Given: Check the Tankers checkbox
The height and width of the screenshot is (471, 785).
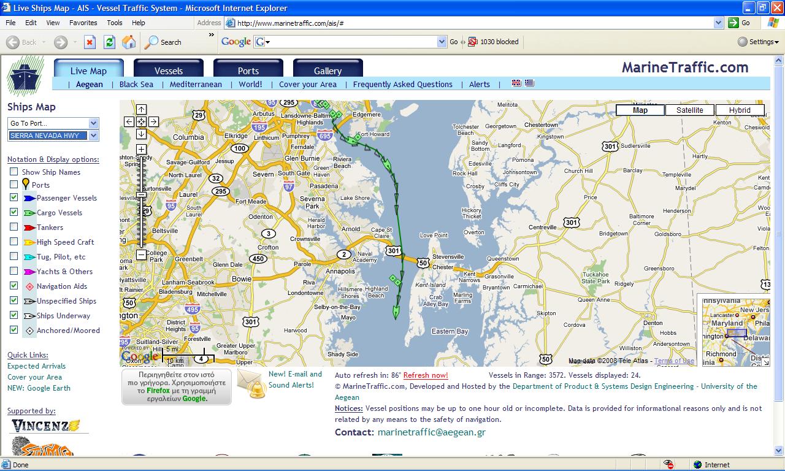Looking at the screenshot, I should tap(13, 227).
